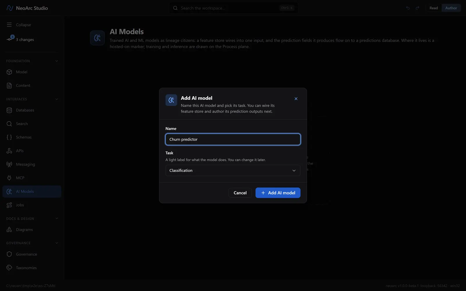Click the redo arrow in top bar
The width and height of the screenshot is (466, 291).
(x=417, y=8)
